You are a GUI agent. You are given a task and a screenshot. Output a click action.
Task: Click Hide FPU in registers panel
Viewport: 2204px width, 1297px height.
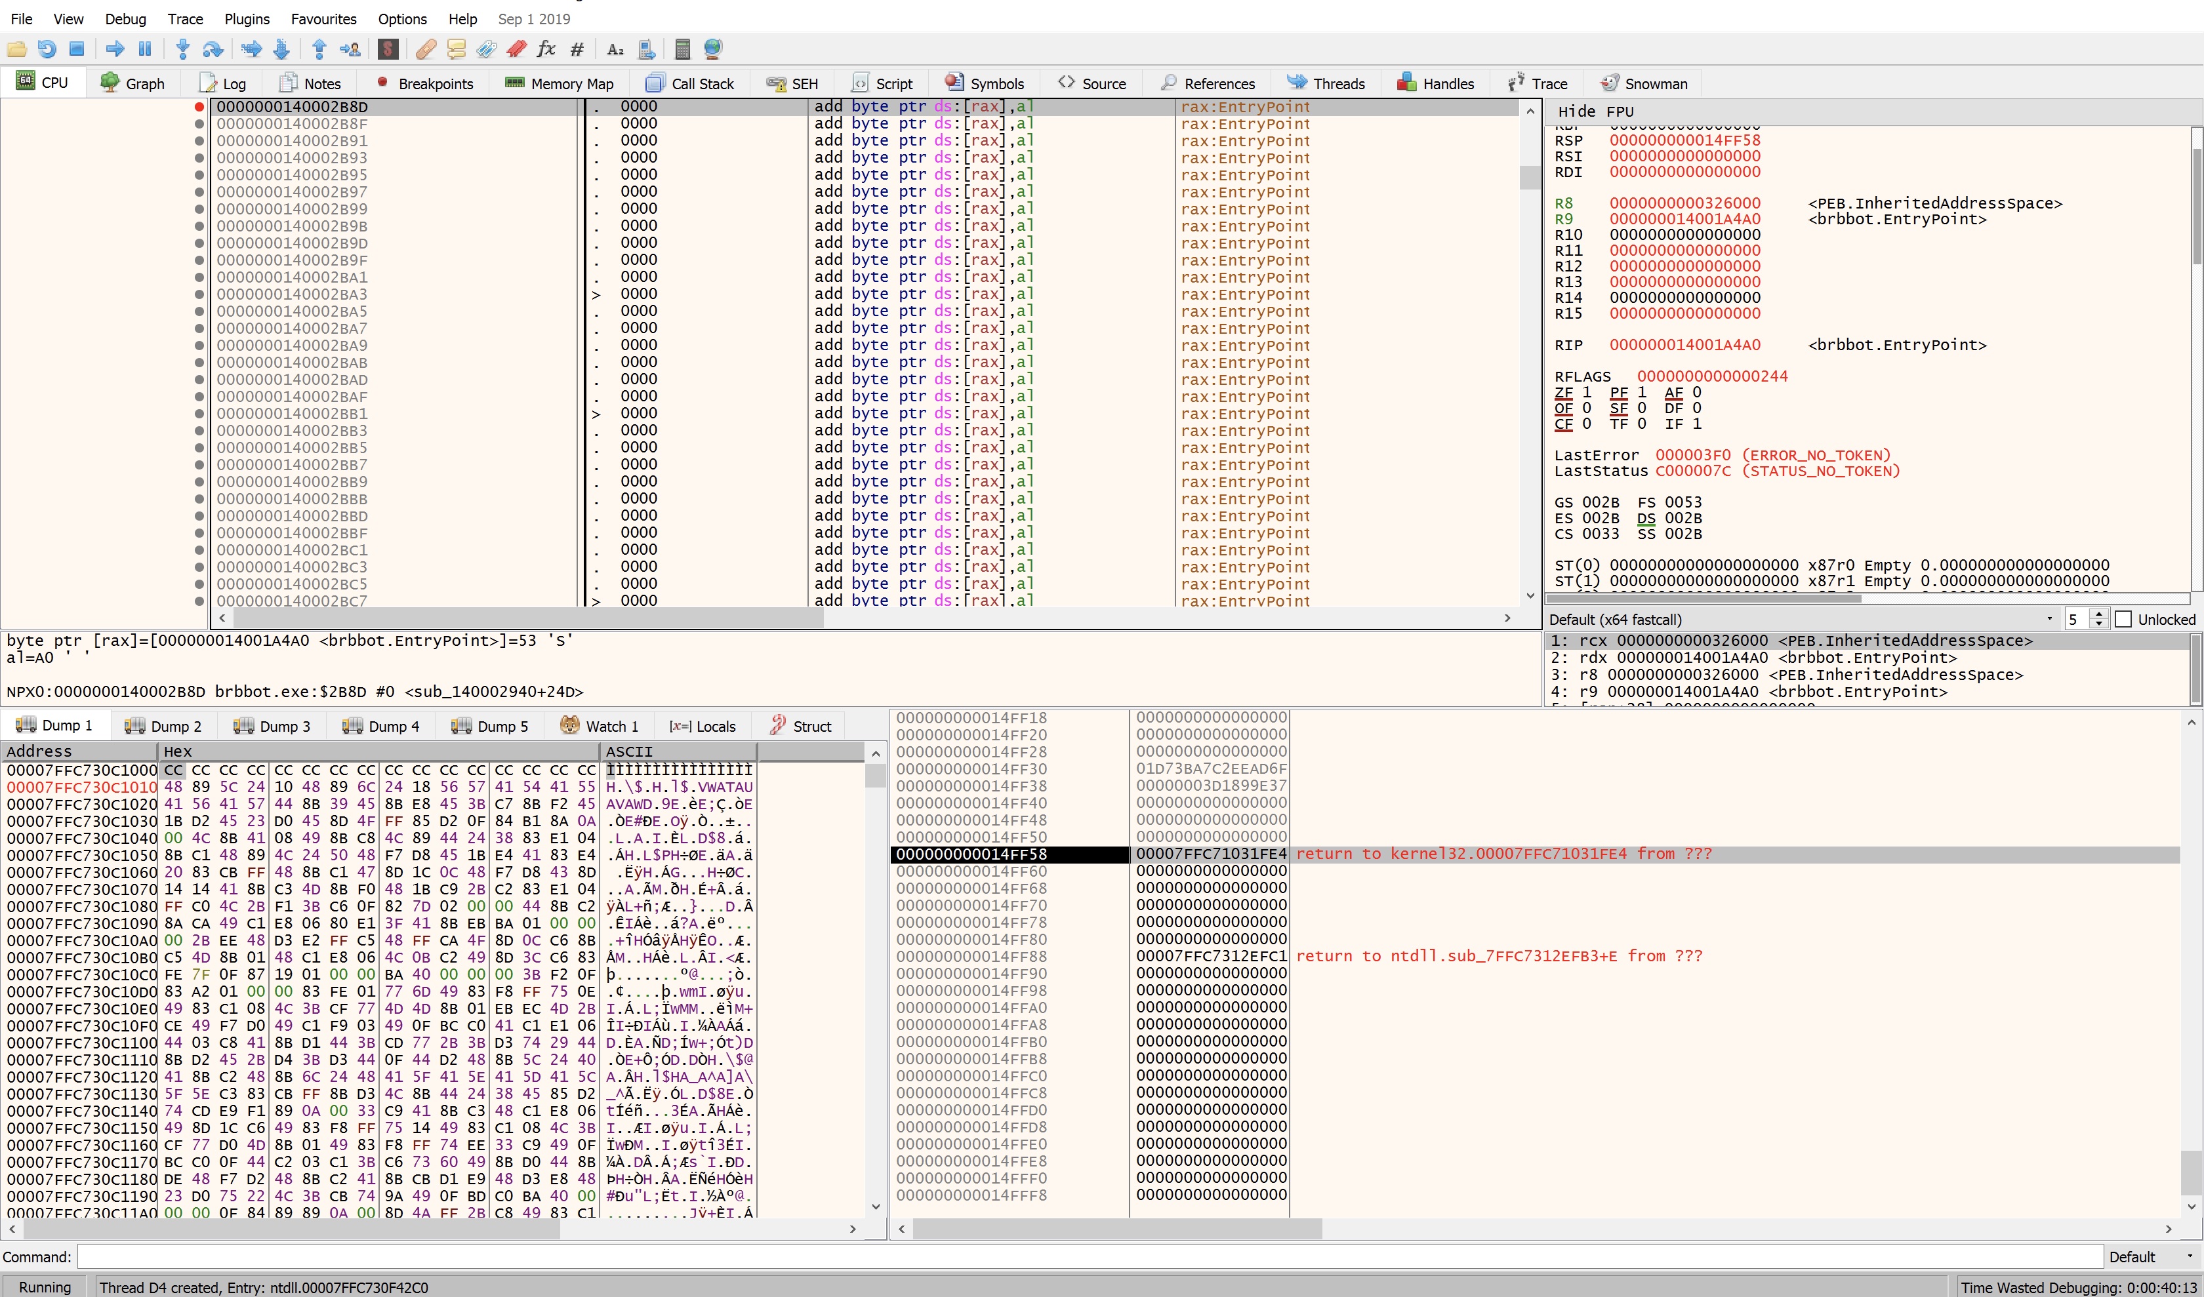(1596, 111)
